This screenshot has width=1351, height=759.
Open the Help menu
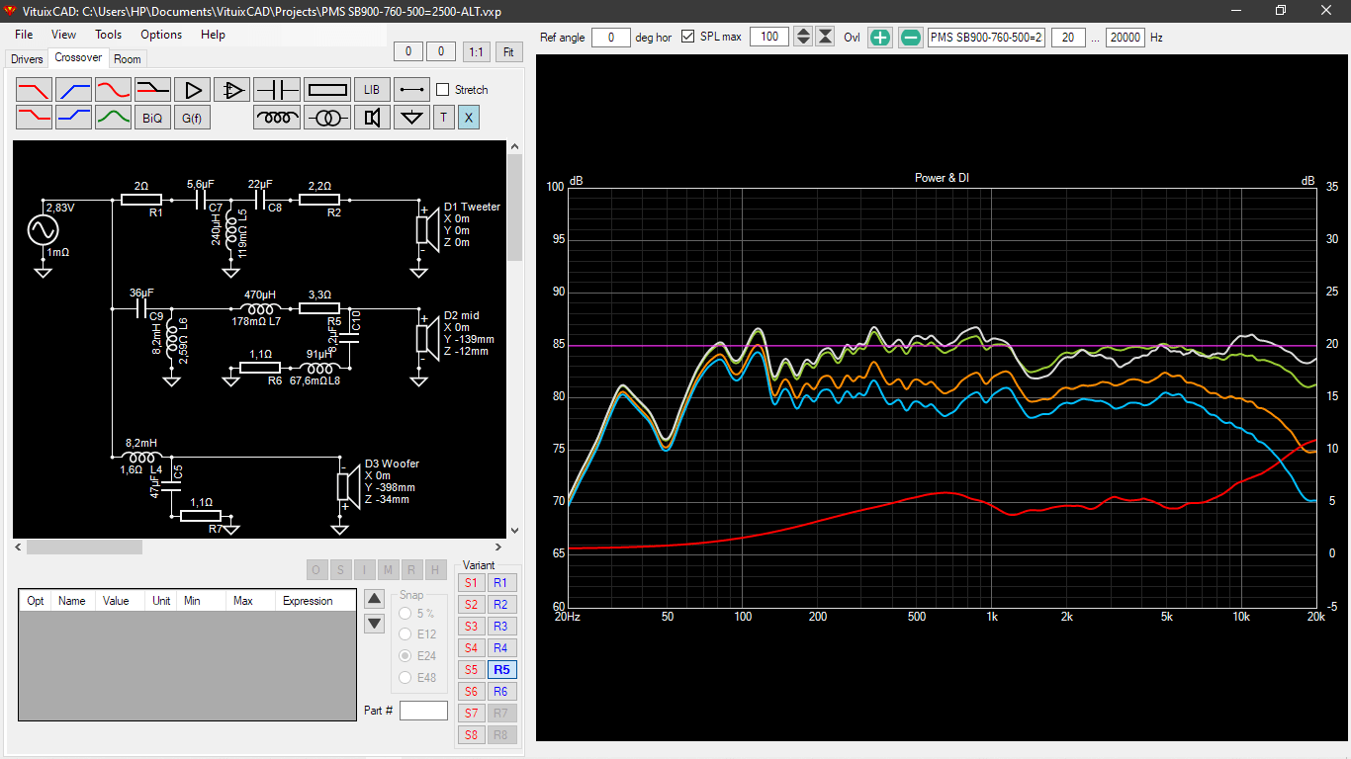213,34
